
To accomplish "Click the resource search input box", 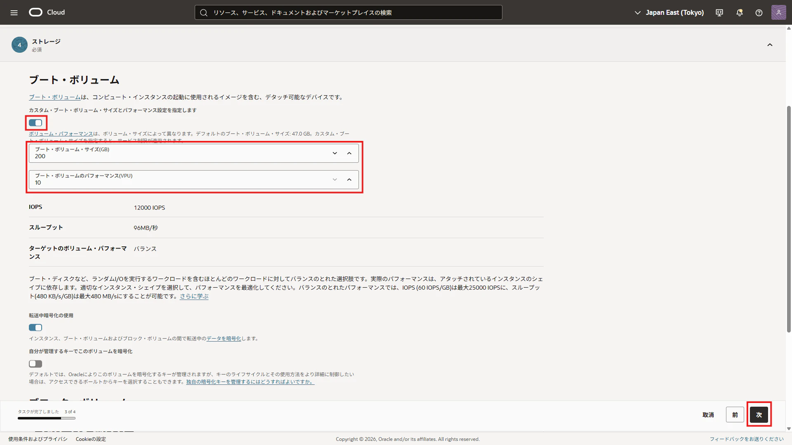I will coord(349,12).
